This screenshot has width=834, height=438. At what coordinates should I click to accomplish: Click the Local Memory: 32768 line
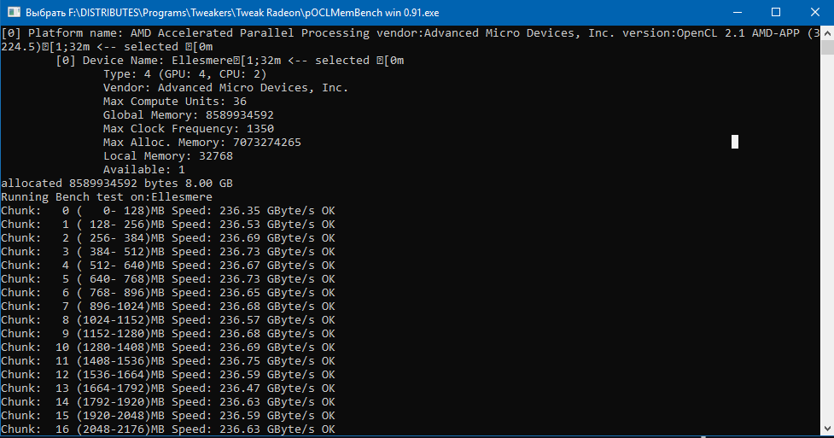pos(167,156)
